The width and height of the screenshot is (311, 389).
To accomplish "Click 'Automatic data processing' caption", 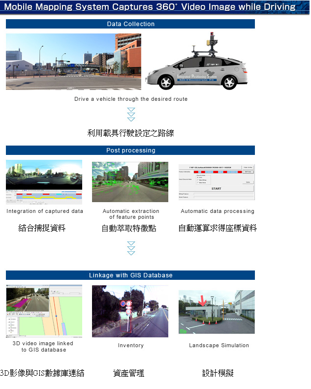I will (218, 211).
